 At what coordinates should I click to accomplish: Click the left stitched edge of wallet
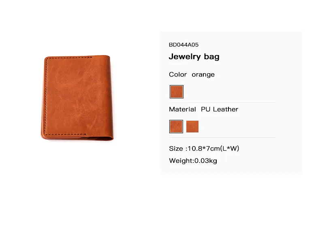[x=46, y=96]
